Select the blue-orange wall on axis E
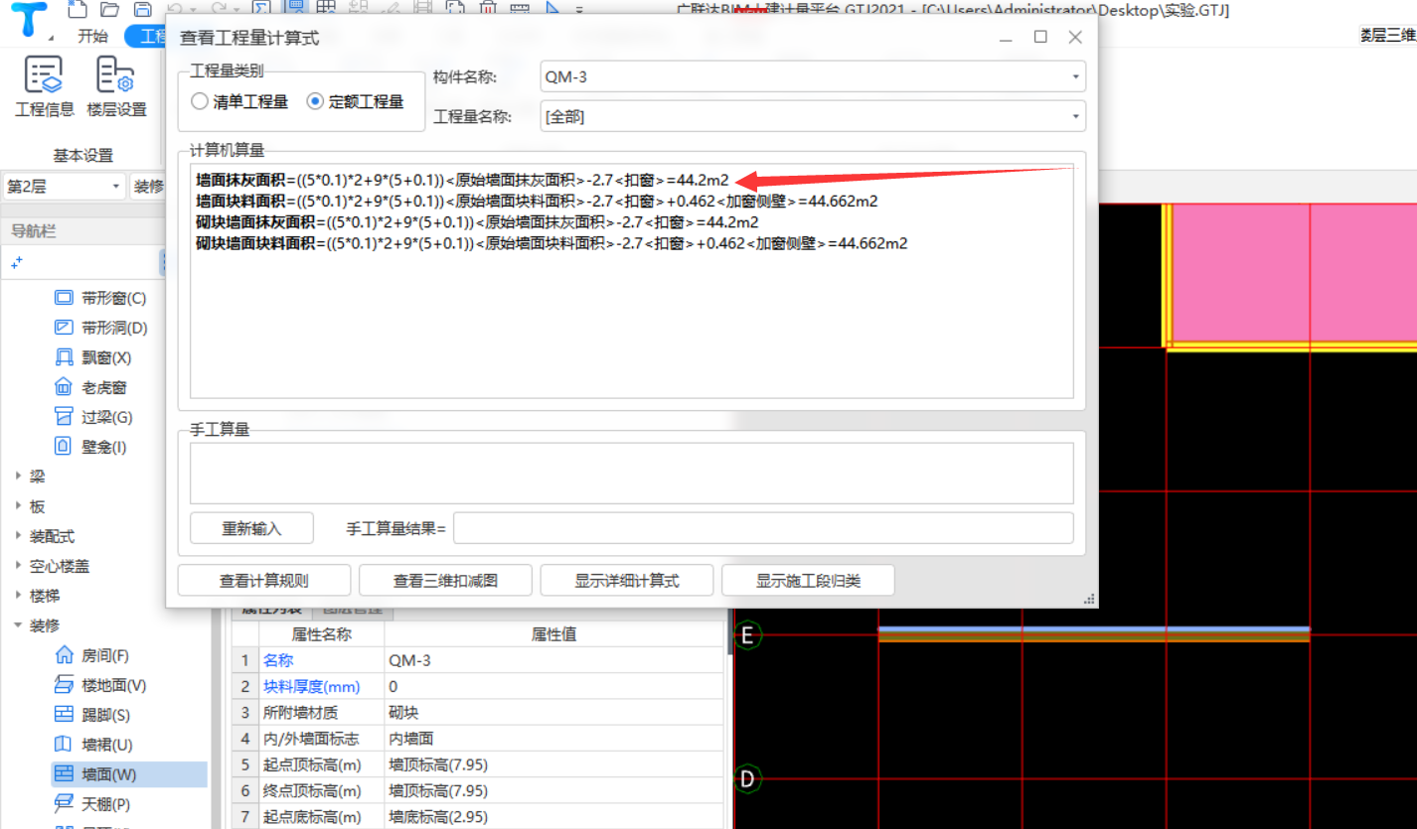 click(x=1094, y=634)
